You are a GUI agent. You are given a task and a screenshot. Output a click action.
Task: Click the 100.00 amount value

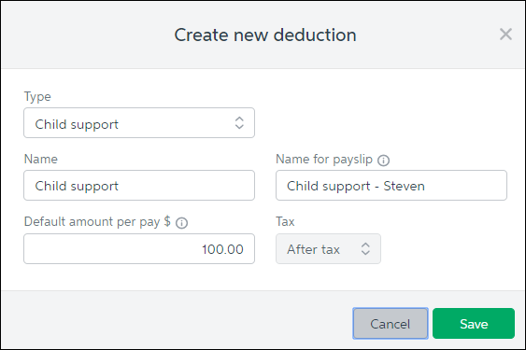point(222,249)
